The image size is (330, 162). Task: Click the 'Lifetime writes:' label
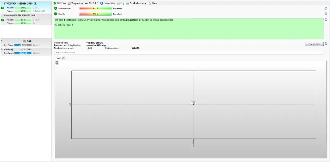pos(112,48)
